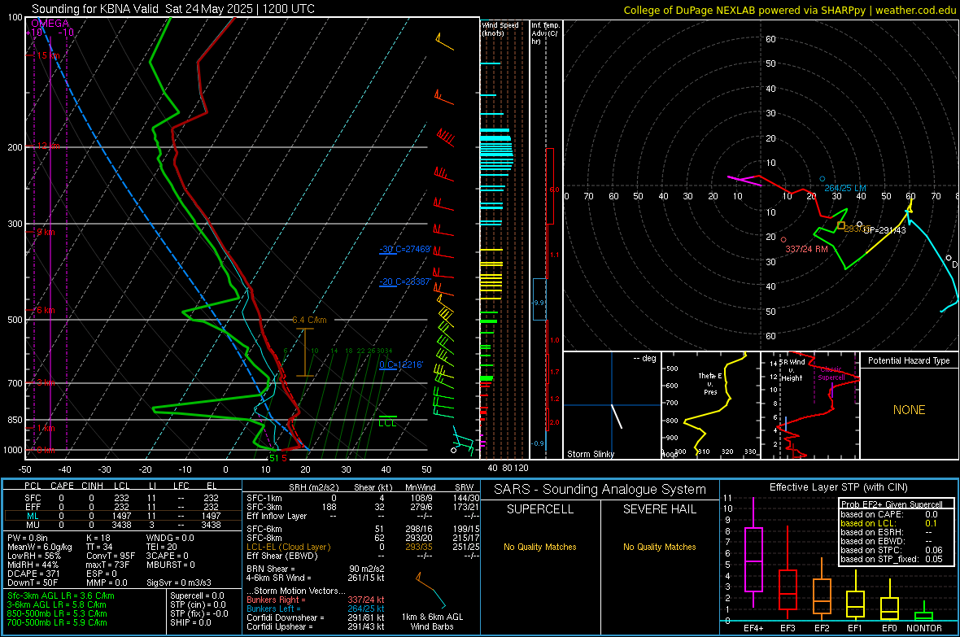Click the 'PW = 0.8in' value
Viewport: 960px width, 637px height.
28,538
